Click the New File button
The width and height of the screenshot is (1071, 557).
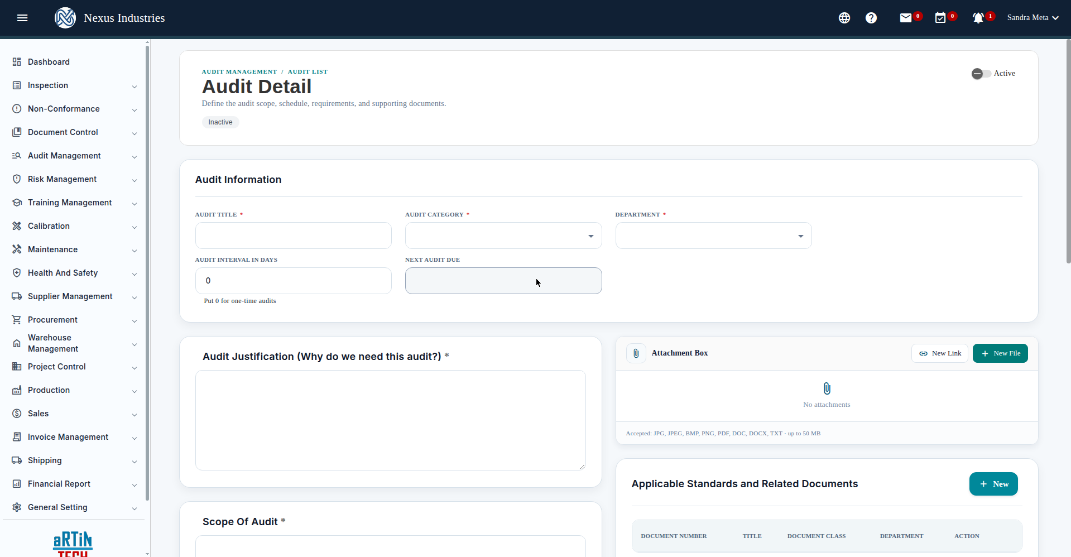point(1000,353)
